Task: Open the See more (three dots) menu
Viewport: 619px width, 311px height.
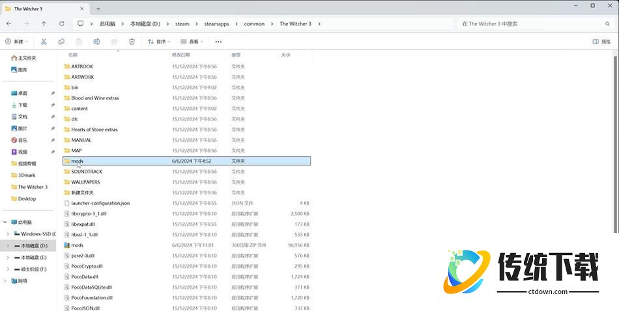Action: [218, 42]
